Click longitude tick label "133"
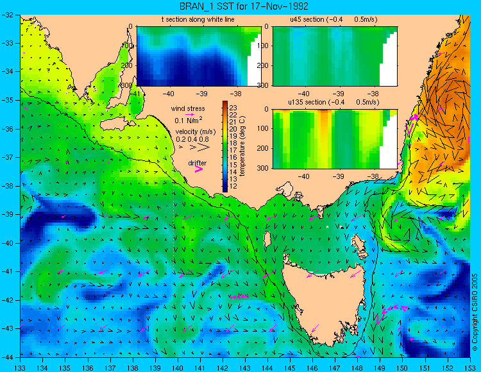 20,368
